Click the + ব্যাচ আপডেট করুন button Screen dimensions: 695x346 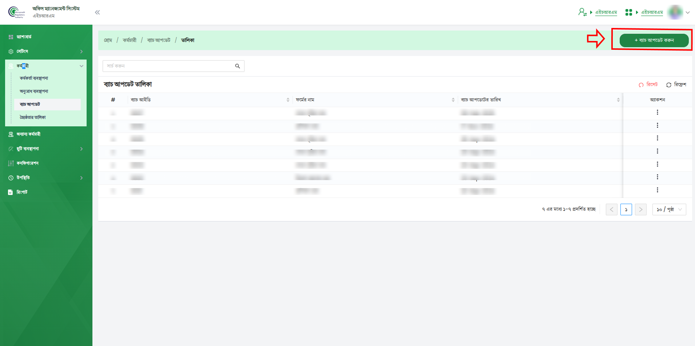click(654, 40)
